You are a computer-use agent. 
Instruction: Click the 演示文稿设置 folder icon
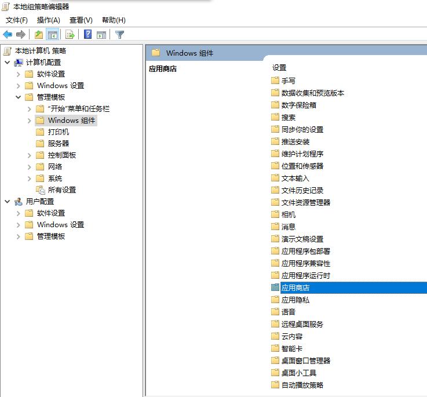[275, 239]
